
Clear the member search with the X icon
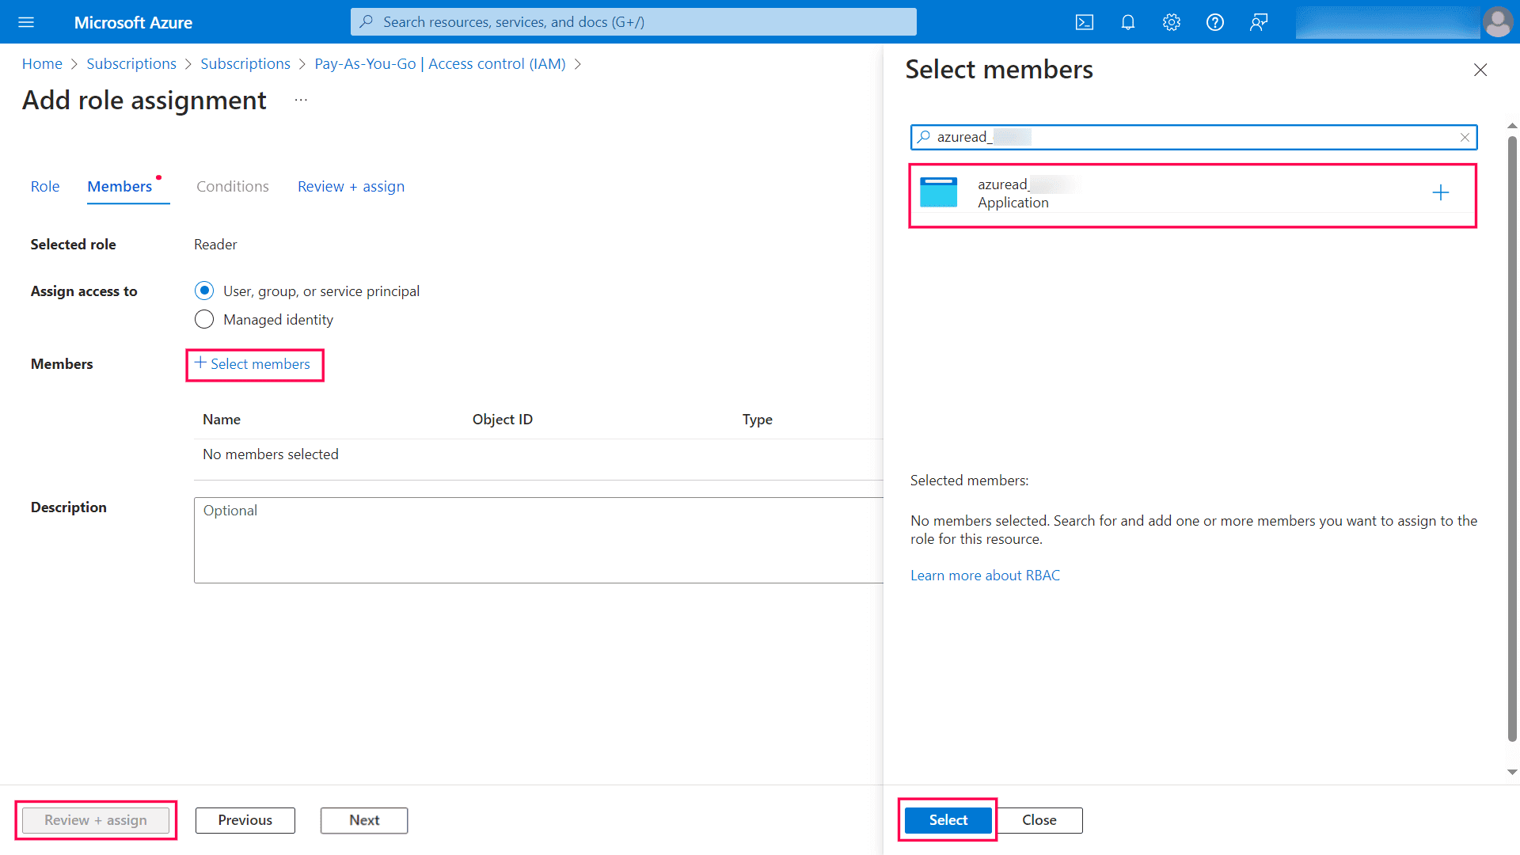[1465, 137]
